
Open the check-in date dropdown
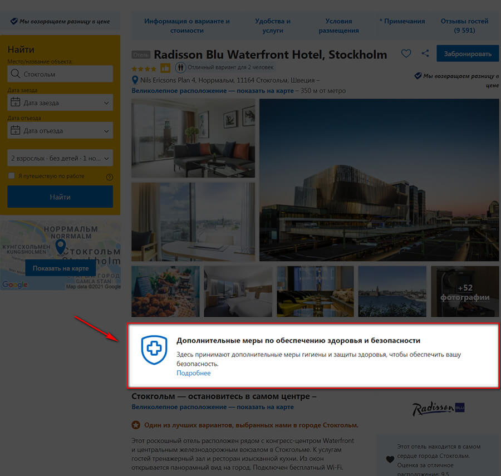pos(60,102)
